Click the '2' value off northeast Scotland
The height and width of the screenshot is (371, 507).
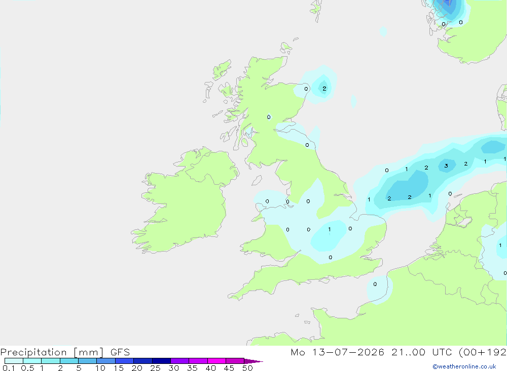pyautogui.click(x=324, y=89)
